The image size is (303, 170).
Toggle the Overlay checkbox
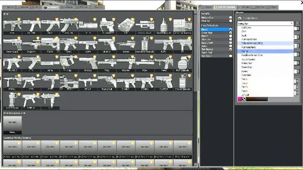click(x=231, y=21)
